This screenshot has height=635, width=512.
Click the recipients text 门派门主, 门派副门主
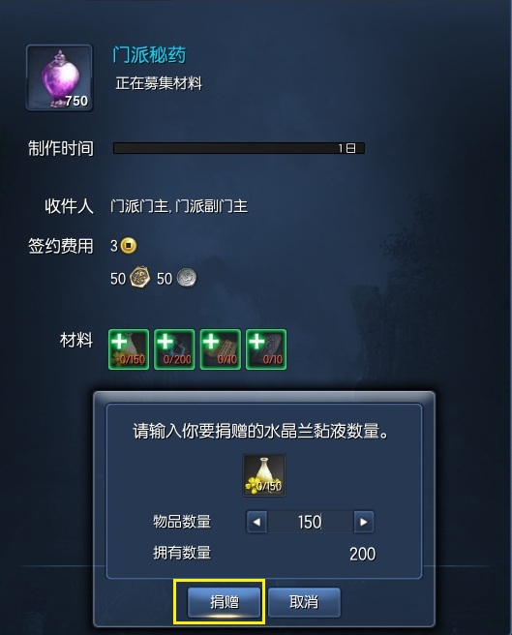tap(179, 206)
